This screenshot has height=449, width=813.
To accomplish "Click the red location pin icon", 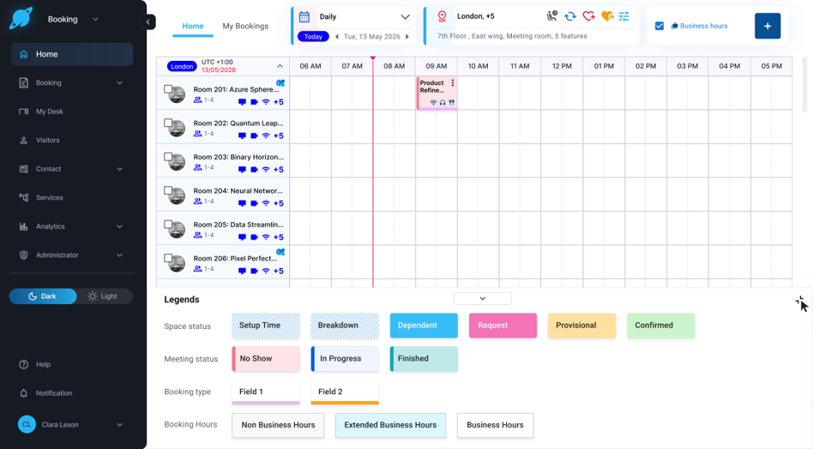I will 442,16.
